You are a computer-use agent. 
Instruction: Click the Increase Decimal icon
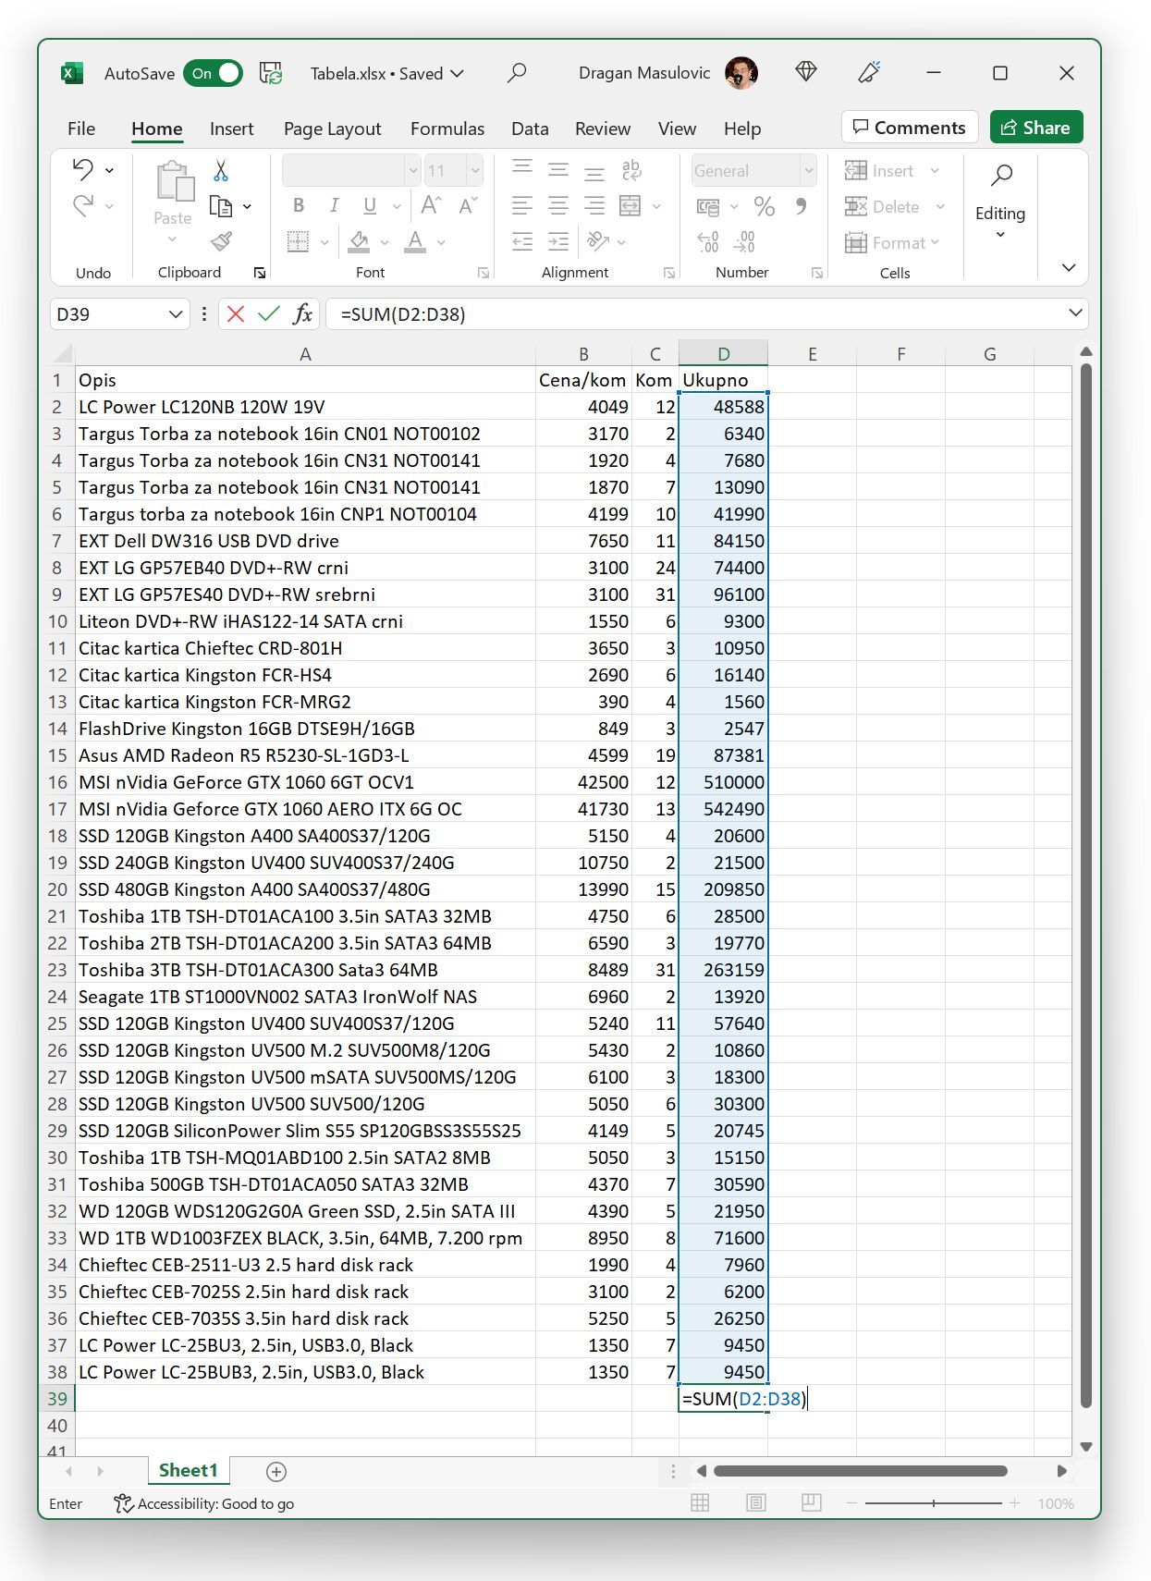(708, 241)
